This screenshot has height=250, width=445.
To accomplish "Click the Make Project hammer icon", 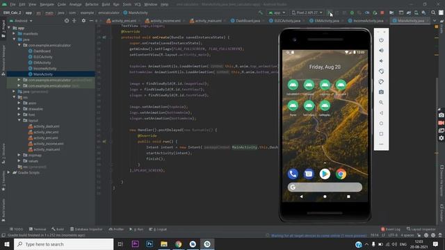I will (x=260, y=12).
